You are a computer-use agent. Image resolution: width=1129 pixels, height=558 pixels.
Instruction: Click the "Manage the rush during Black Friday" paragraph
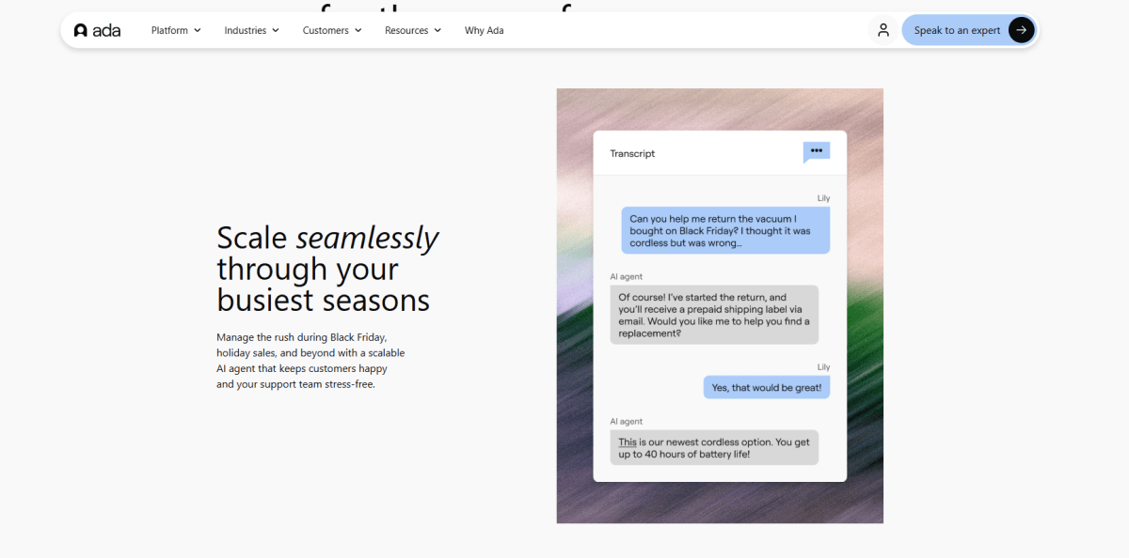tap(310, 360)
